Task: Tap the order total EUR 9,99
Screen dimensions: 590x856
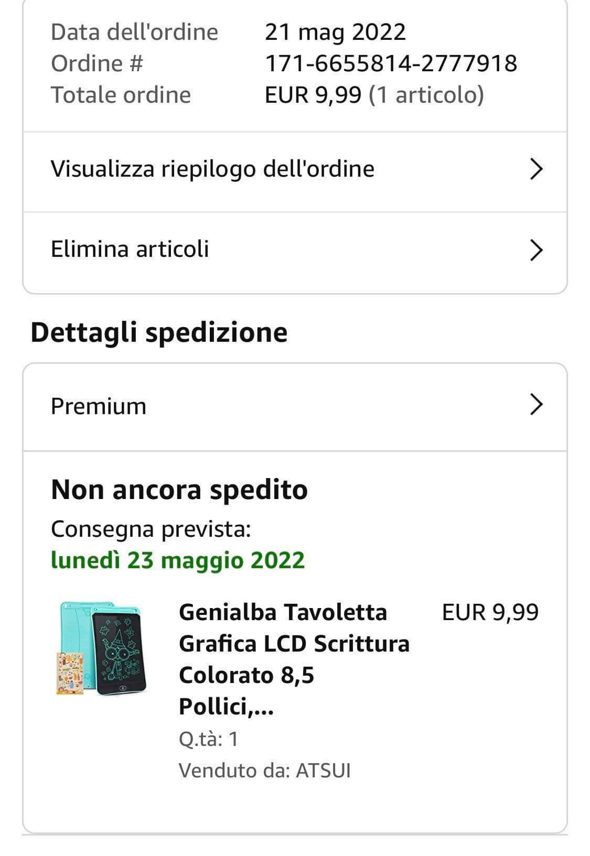Action: [x=313, y=95]
